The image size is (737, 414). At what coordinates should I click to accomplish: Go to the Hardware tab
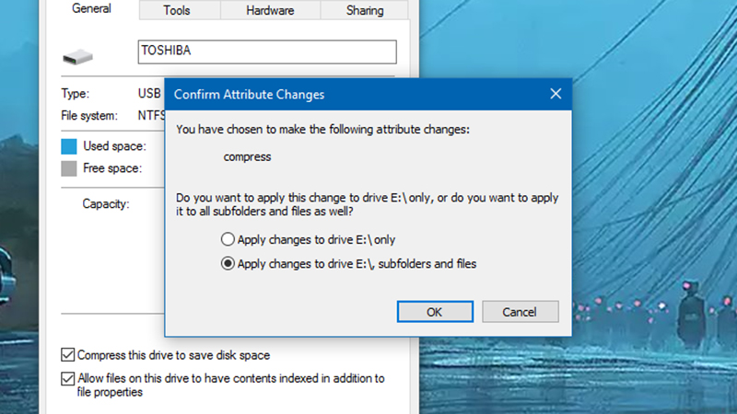coord(270,10)
